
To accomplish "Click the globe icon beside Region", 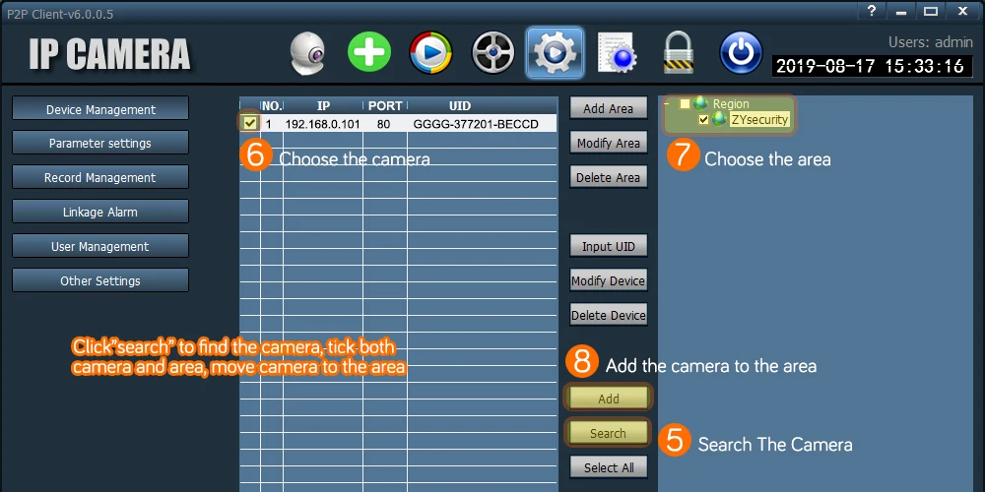I will pos(701,104).
